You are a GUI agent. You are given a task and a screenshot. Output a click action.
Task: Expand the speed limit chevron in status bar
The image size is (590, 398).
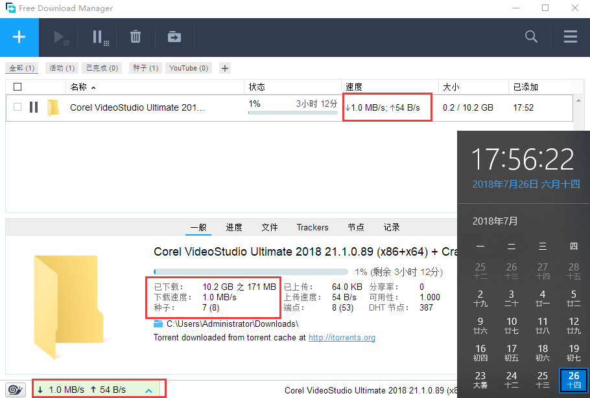(149, 390)
